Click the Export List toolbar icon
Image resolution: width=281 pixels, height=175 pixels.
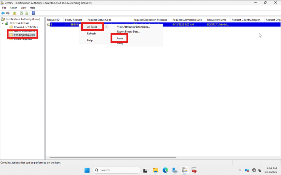27,13
